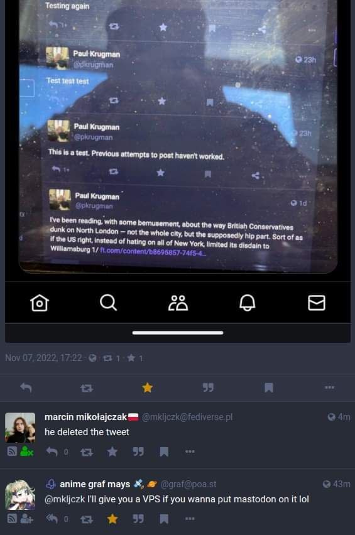
Task: Unfollow marcin mikołajczak via green user icon
Action: tap(26, 451)
